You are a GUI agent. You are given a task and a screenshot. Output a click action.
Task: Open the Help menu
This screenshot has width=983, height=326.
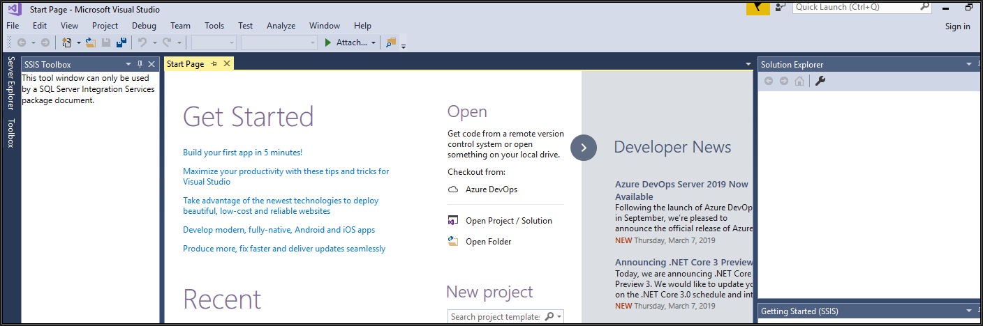(x=363, y=26)
